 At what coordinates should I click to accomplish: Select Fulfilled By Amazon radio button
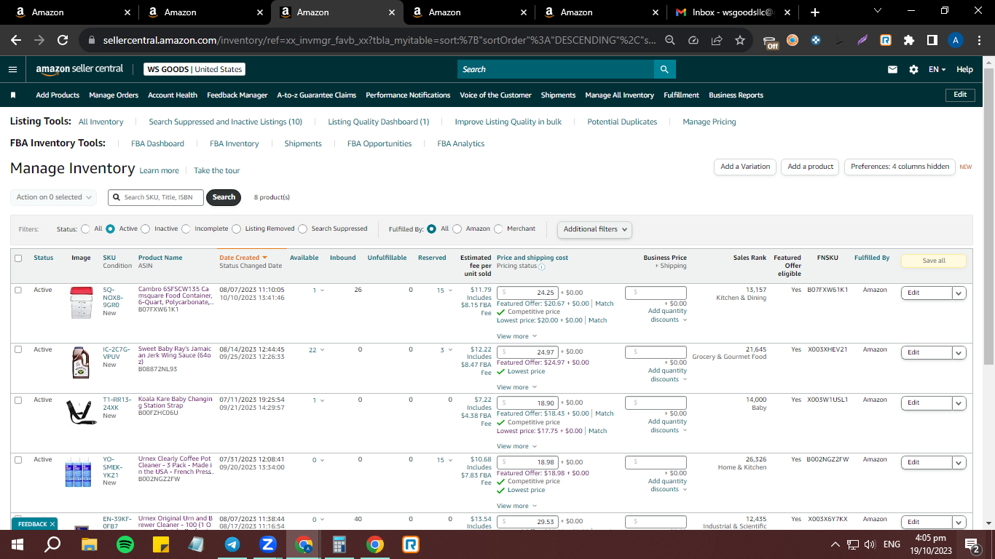click(x=457, y=229)
